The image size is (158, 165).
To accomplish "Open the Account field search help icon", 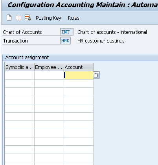I will [x=96, y=75].
